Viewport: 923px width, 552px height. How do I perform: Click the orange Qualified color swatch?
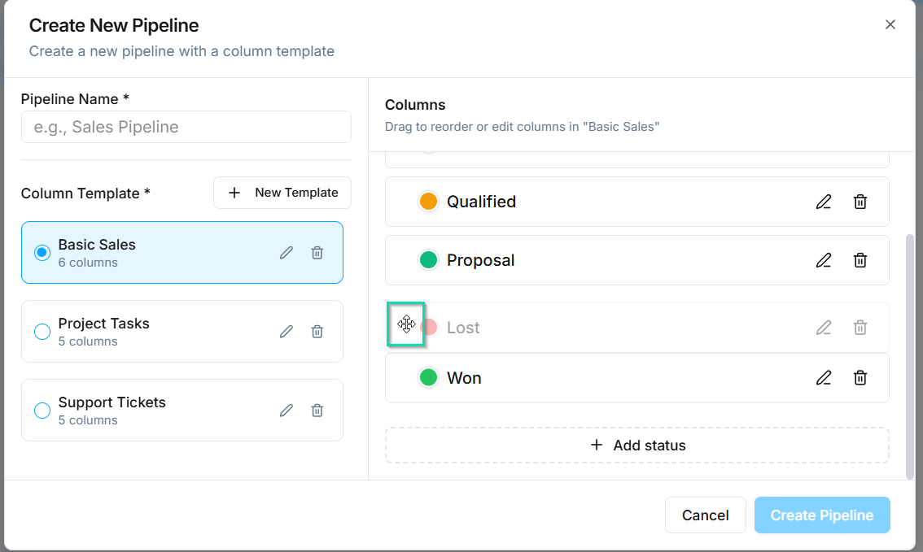pyautogui.click(x=428, y=202)
